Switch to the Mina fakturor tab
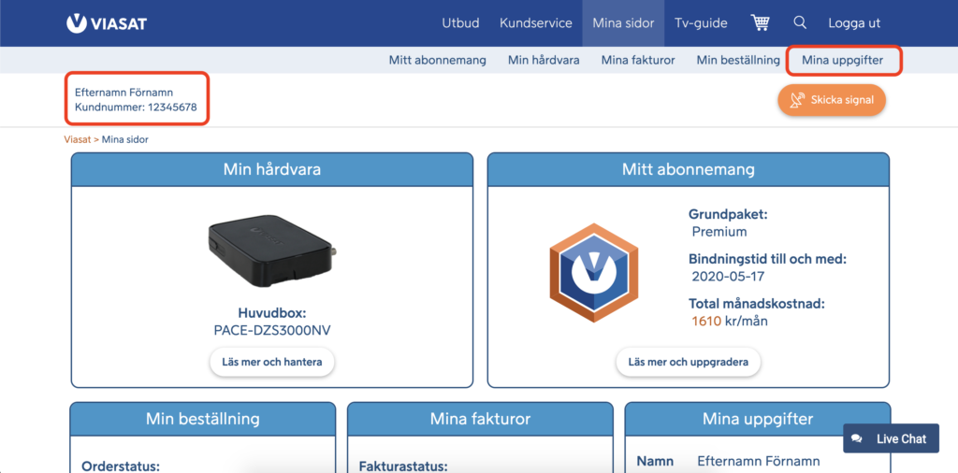958x473 pixels. (638, 61)
